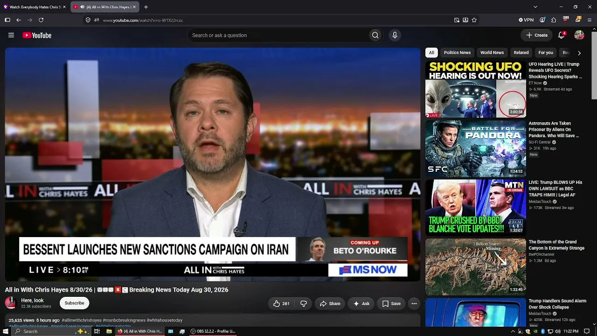Go forward in the browser
The image size is (597, 336).
(x=30, y=20)
